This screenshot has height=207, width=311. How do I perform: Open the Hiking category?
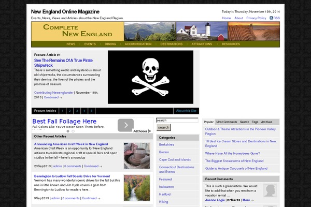coord(164,202)
